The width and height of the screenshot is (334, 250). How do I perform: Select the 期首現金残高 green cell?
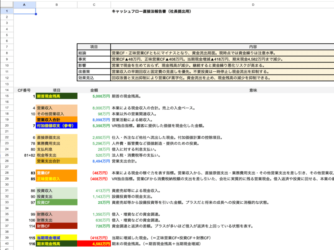coord(56,96)
